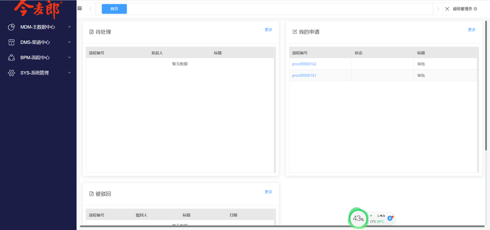The height and width of the screenshot is (230, 490).
Task: Click the 被驳回 panel title
Action: pos(103,194)
